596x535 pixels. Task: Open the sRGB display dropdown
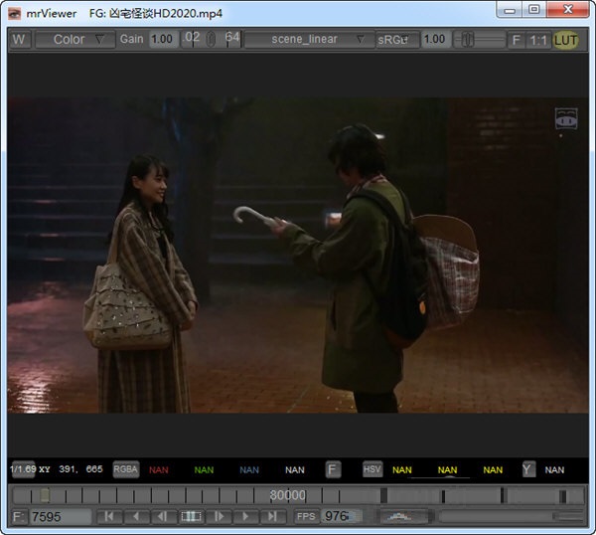(397, 40)
